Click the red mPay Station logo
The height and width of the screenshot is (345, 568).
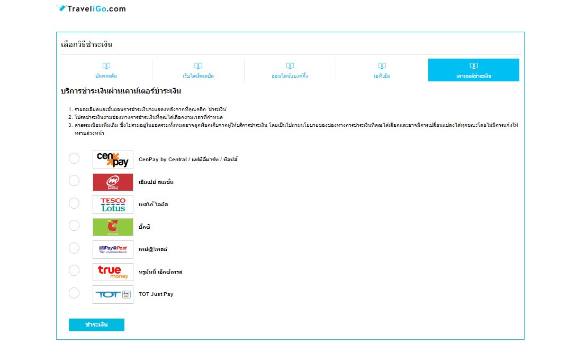[113, 182]
